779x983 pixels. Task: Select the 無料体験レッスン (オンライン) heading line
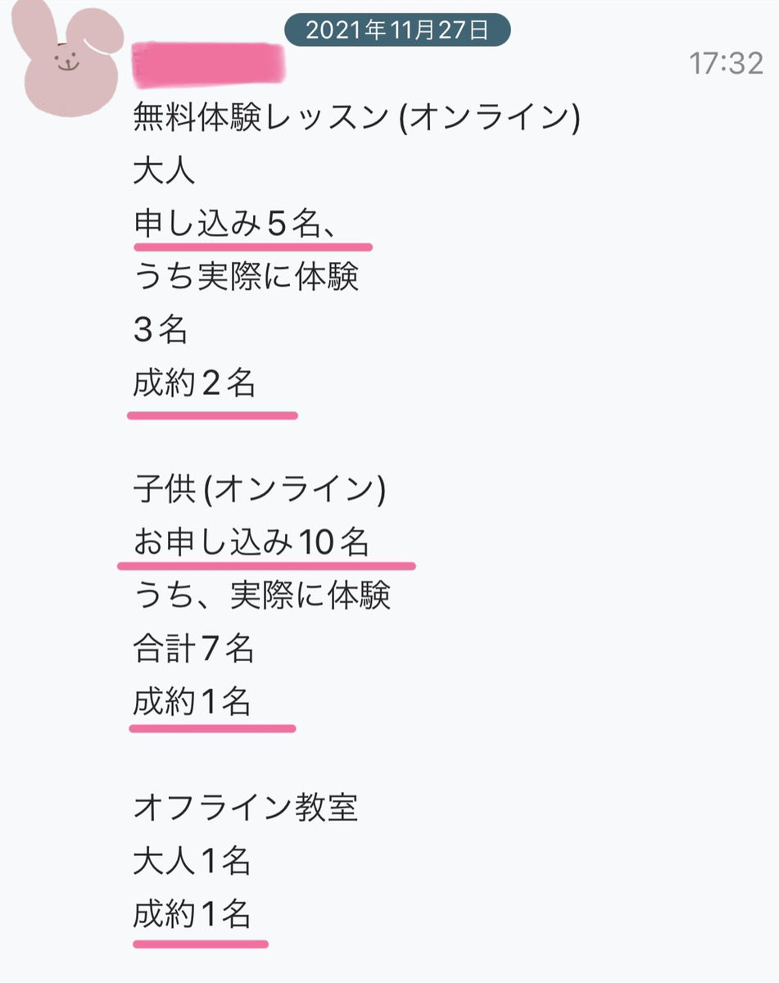click(x=356, y=119)
